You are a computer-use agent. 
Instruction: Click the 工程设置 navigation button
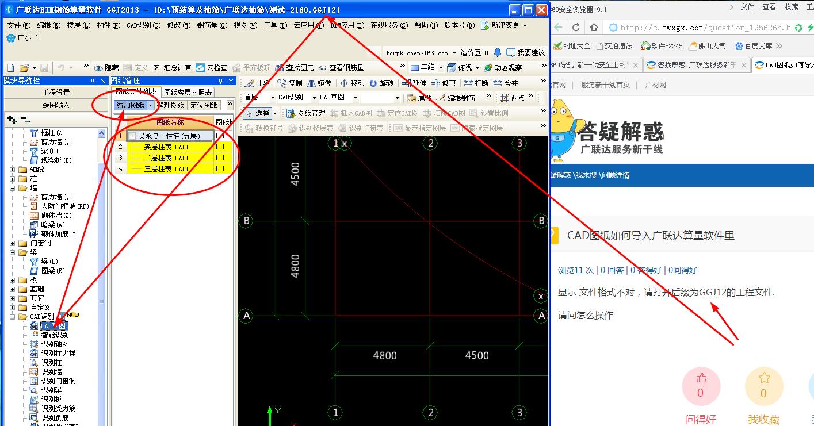coord(56,92)
